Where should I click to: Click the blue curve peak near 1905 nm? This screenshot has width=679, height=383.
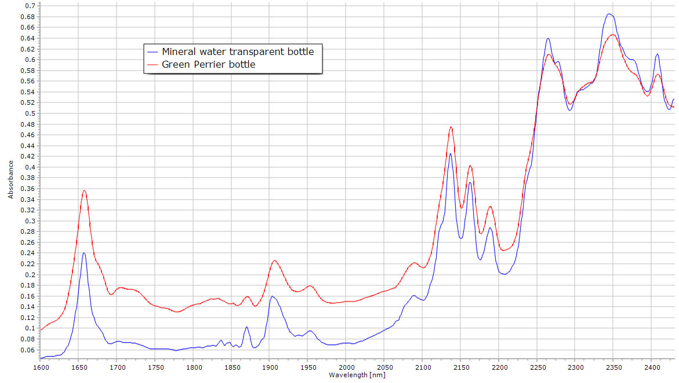pos(271,296)
